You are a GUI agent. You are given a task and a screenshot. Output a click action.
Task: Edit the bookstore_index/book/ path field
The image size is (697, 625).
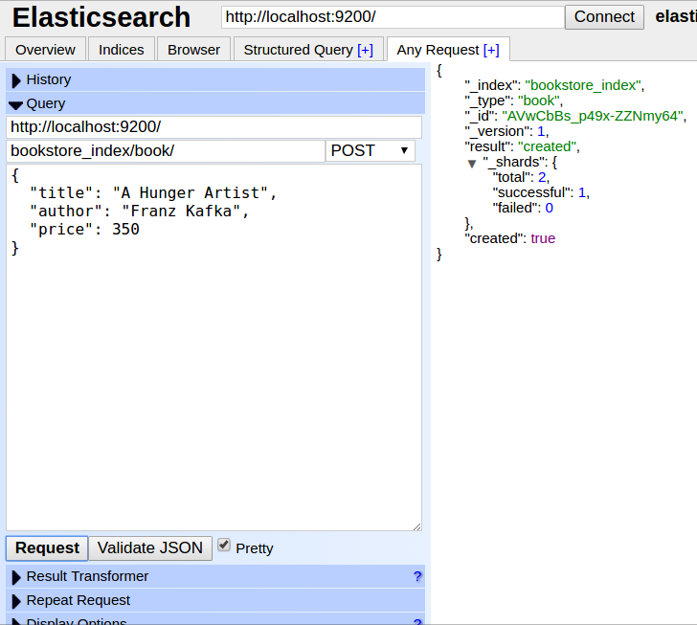(x=166, y=150)
